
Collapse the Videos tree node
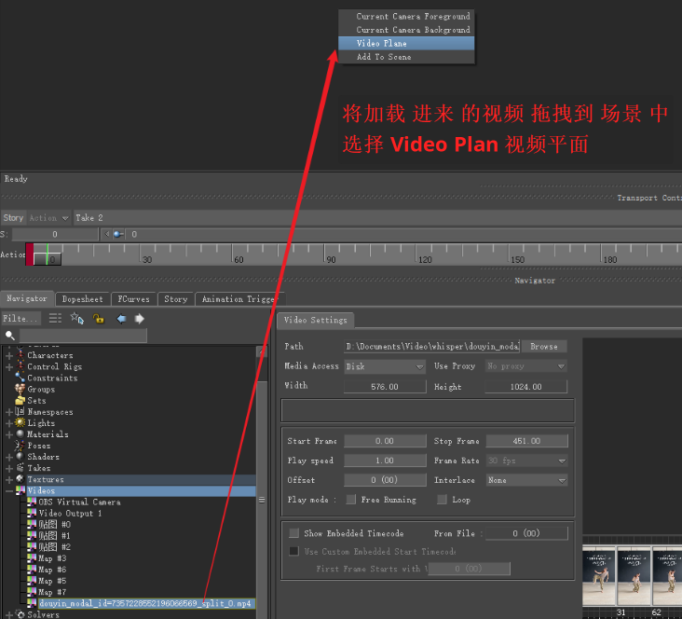click(9, 491)
